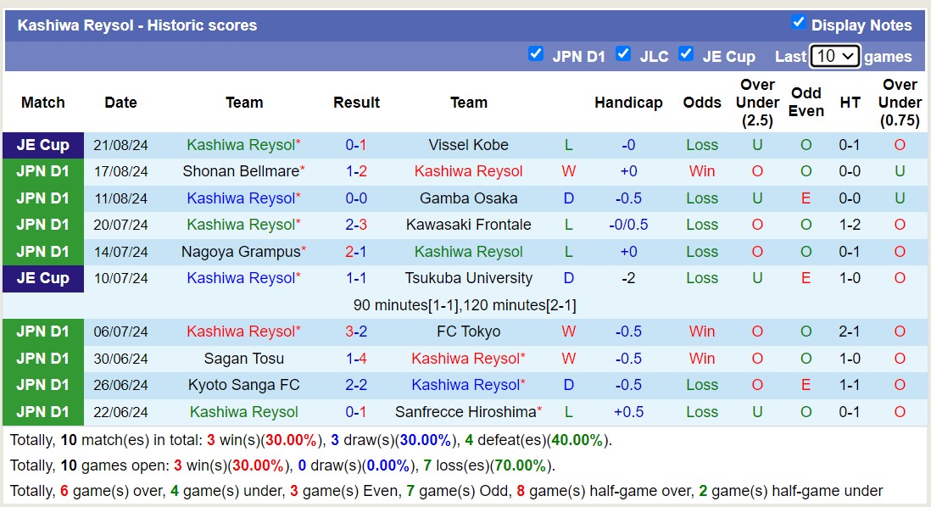
Task: Open the 1-4 Sagan Tosu match score
Action: pyautogui.click(x=356, y=359)
